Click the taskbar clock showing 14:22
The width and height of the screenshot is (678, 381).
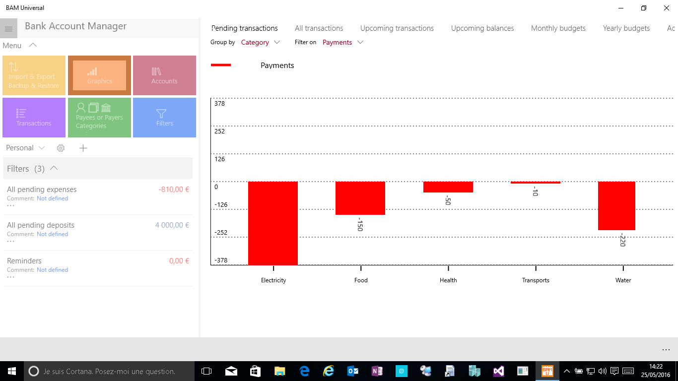[x=656, y=371]
